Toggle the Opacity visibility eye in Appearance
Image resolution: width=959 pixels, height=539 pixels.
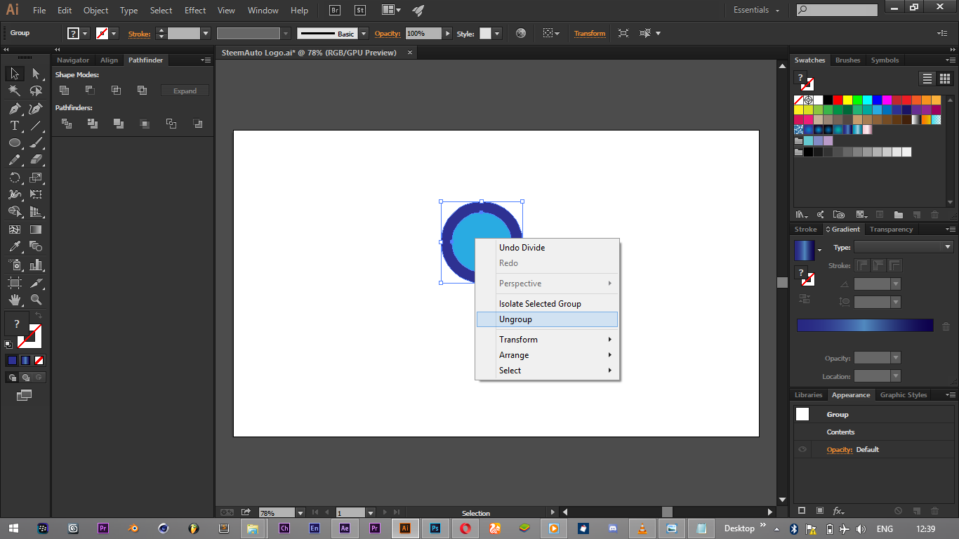pyautogui.click(x=802, y=450)
